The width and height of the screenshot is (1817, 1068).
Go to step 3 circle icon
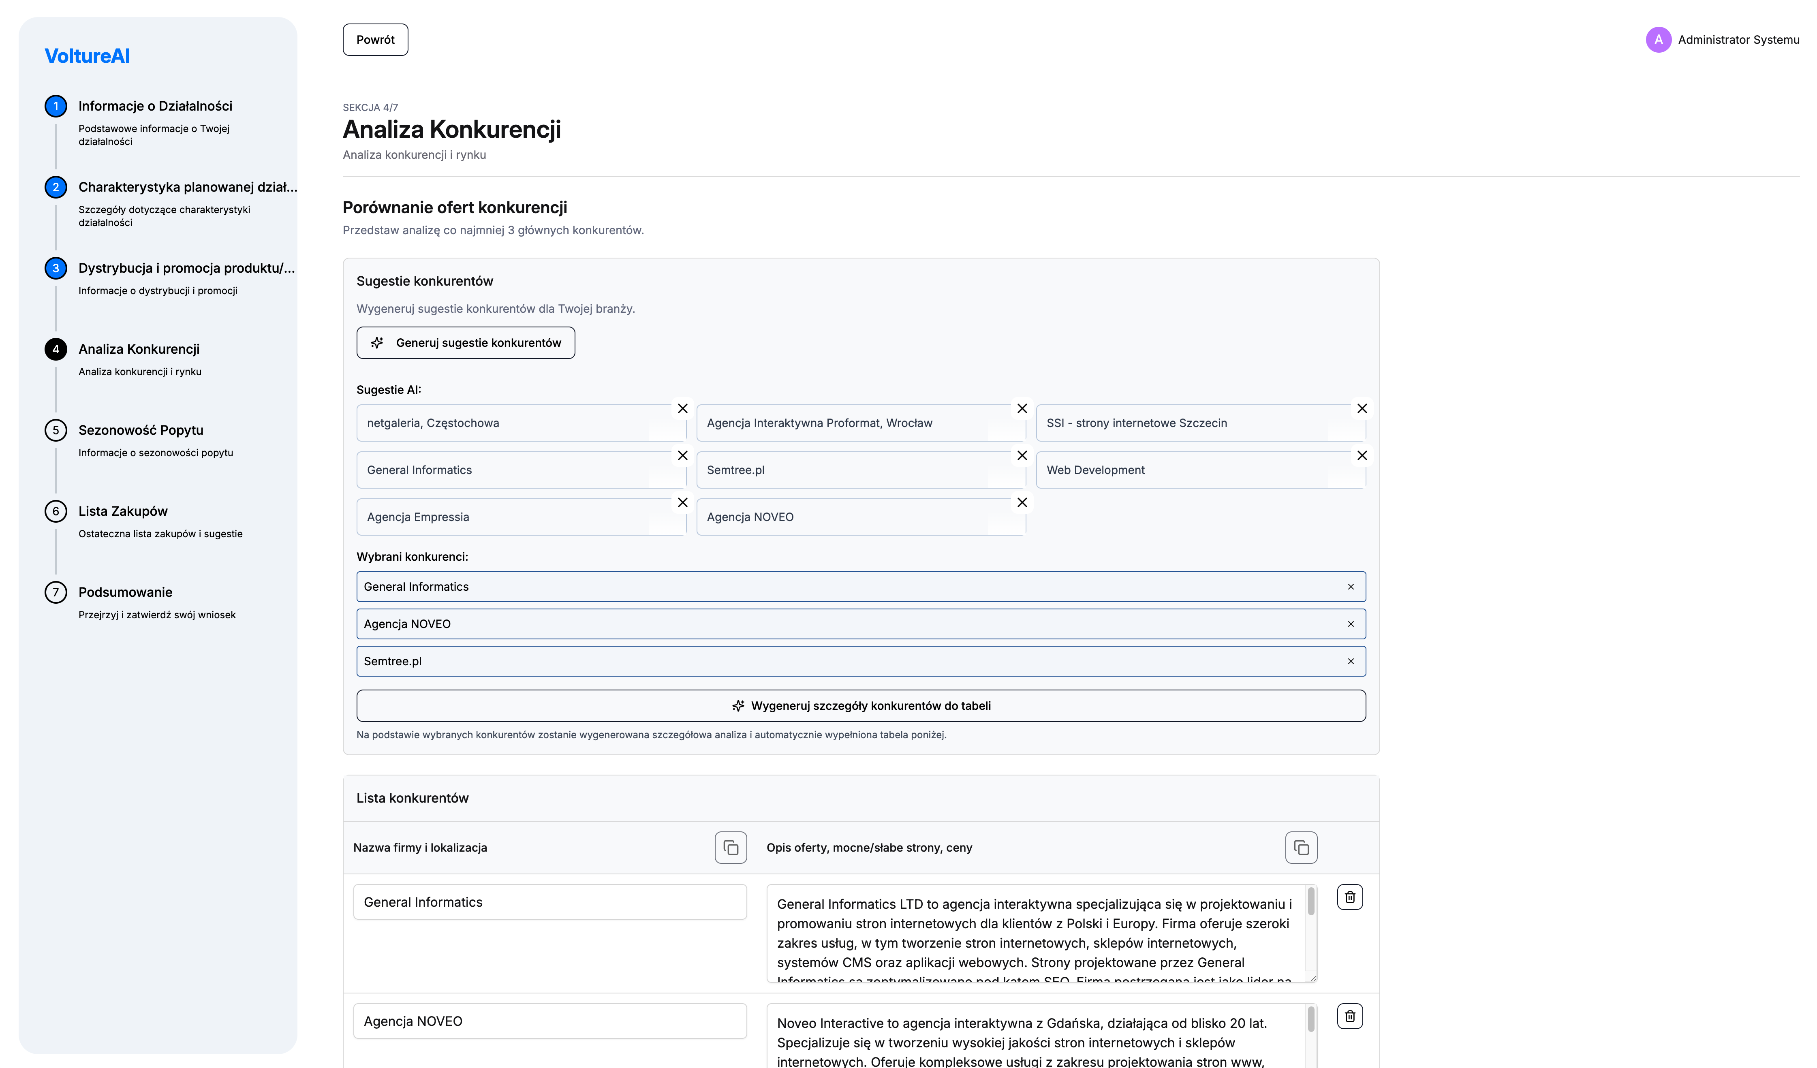pyautogui.click(x=56, y=268)
